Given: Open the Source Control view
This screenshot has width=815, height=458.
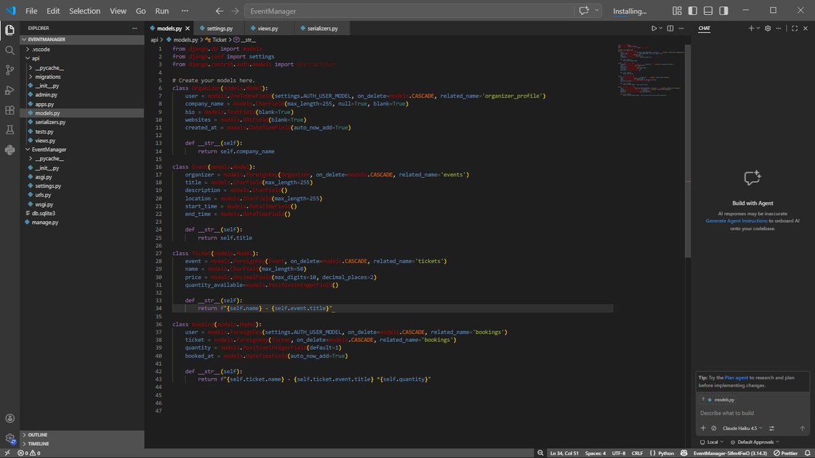Looking at the screenshot, I should (10, 70).
